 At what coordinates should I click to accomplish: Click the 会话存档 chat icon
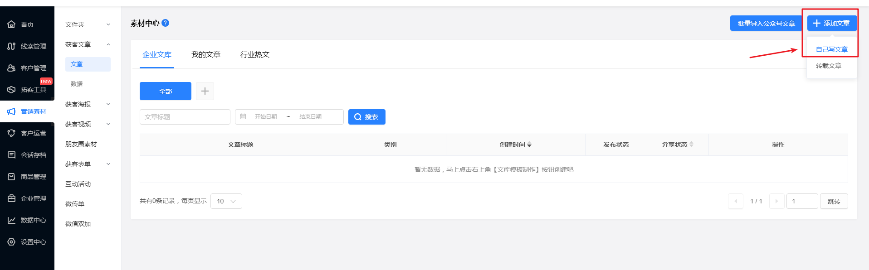(11, 155)
